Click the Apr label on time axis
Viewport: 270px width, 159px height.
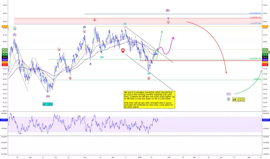point(221,157)
